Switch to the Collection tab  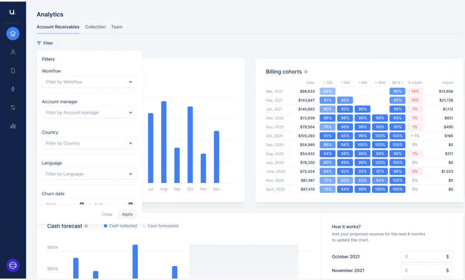coord(95,27)
